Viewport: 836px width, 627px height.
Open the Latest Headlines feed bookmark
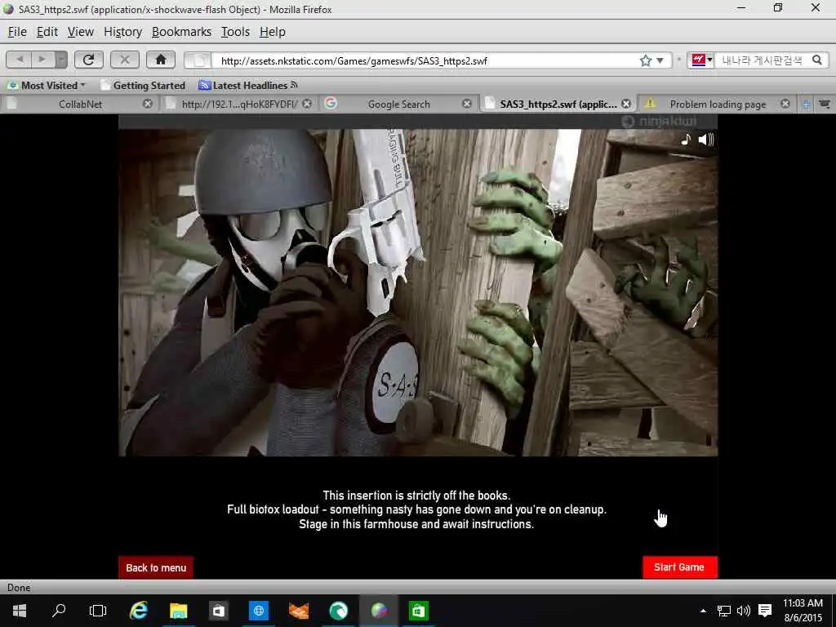248,85
